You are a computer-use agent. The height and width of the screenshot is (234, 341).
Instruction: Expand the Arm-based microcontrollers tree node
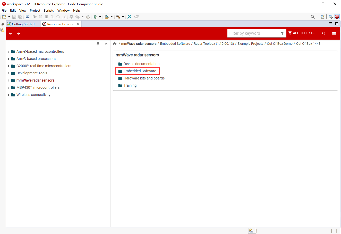[8, 52]
